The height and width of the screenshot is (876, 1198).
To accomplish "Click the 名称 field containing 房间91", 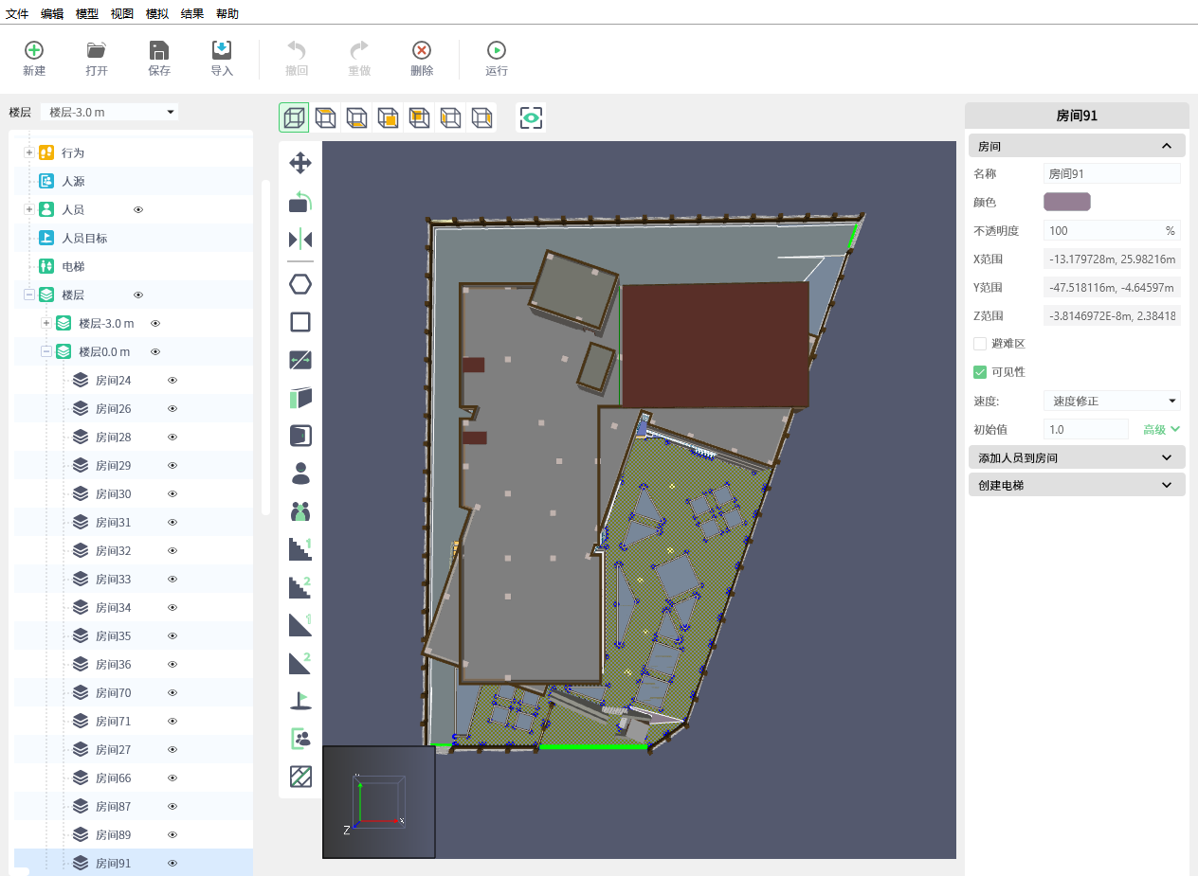I will pyautogui.click(x=1112, y=173).
